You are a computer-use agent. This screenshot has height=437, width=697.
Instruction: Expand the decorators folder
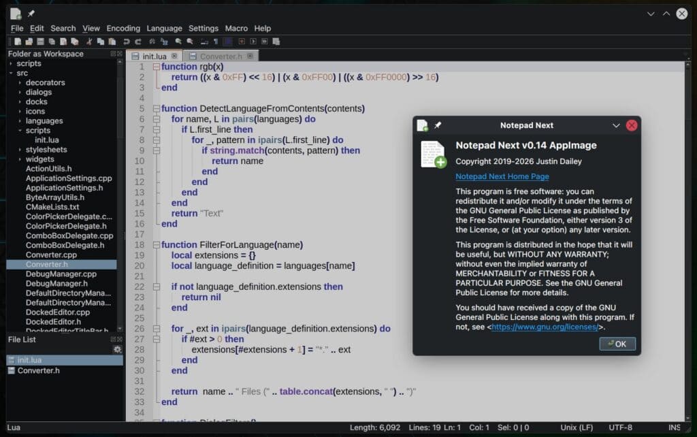[x=19, y=82]
